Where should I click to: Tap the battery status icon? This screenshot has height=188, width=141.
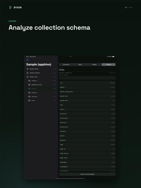coord(113,57)
